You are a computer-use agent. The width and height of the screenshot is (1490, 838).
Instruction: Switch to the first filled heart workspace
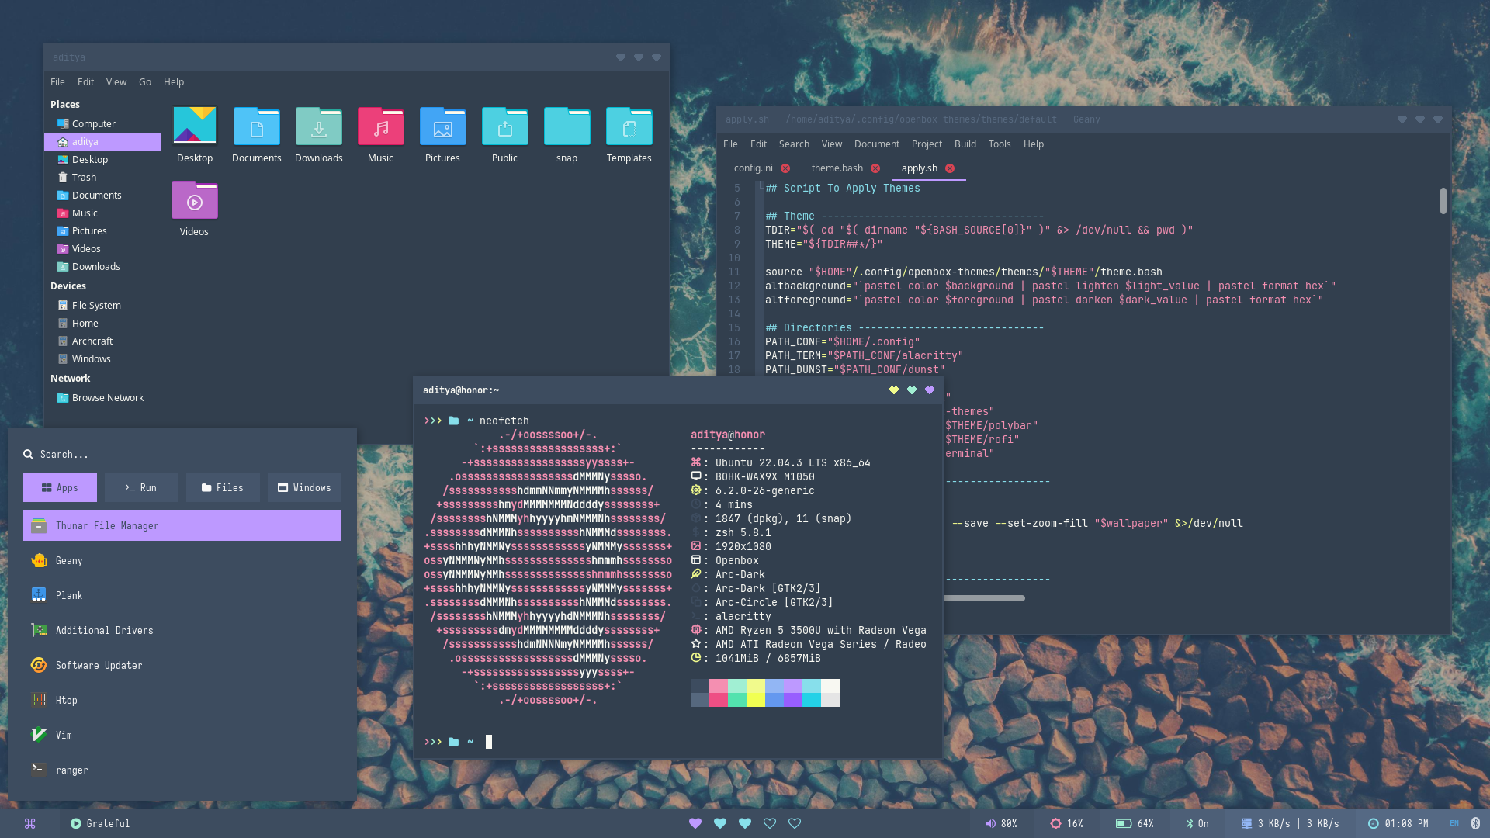(x=695, y=823)
